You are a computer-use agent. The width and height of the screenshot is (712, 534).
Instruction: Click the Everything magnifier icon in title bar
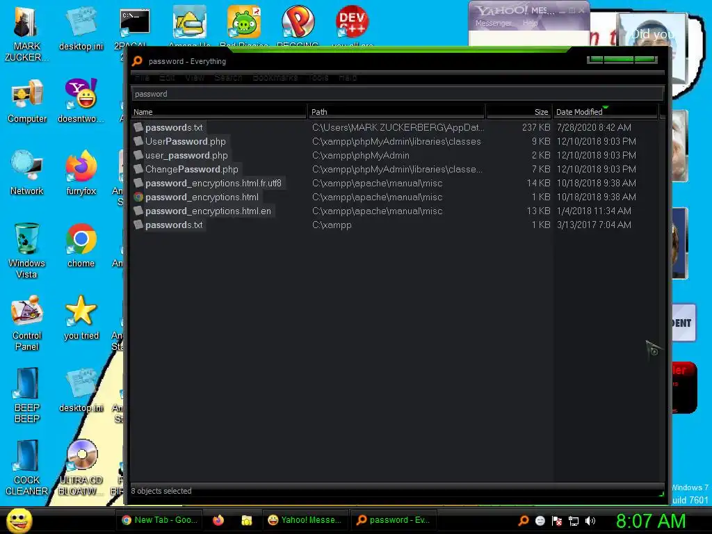click(x=137, y=61)
